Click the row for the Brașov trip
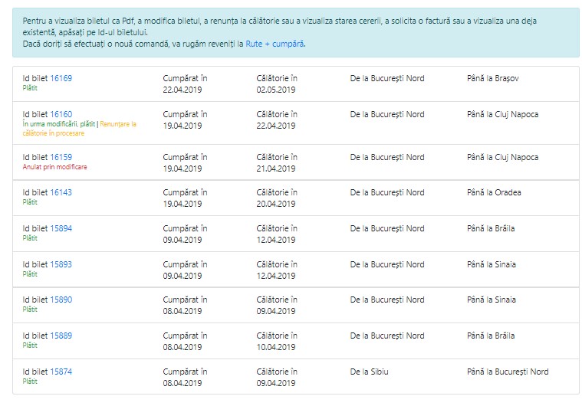 click(x=296, y=83)
